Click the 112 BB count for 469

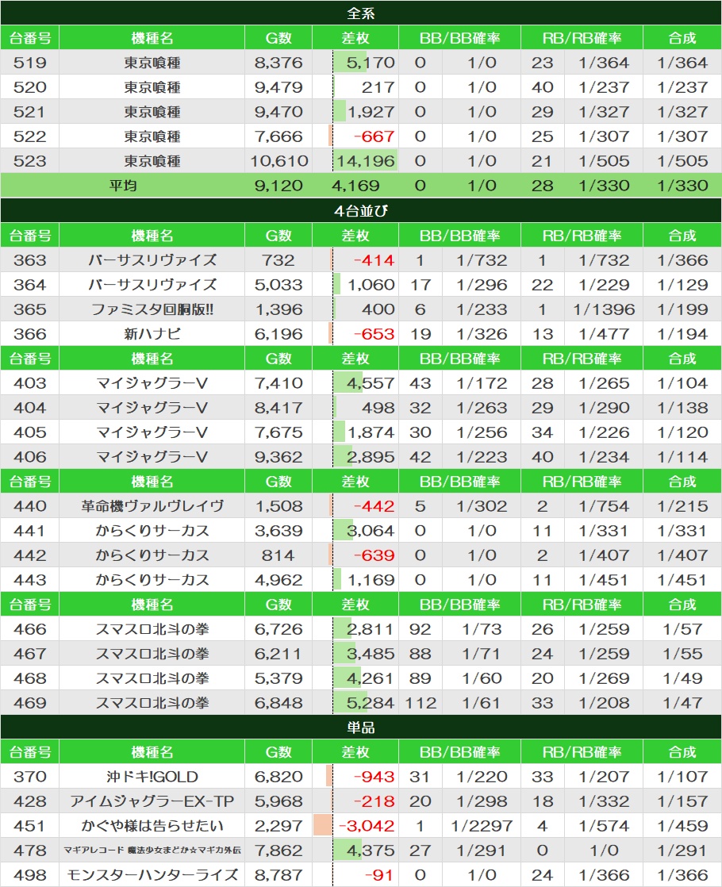[x=421, y=703]
